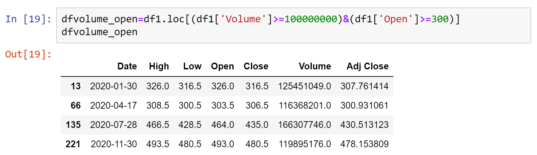537x155 pixels.
Task: Select row index 13
Action: [76, 86]
